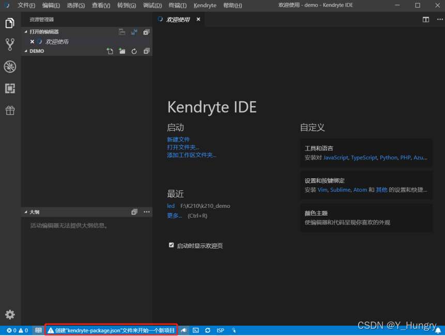Viewport: 445px width, 336px height.
Task: Open the 调试(D) menu
Action: pos(152,5)
